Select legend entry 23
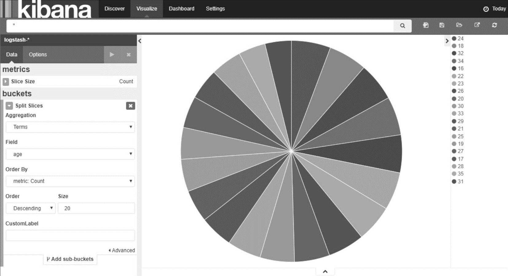The height and width of the screenshot is (276, 508). point(458,84)
